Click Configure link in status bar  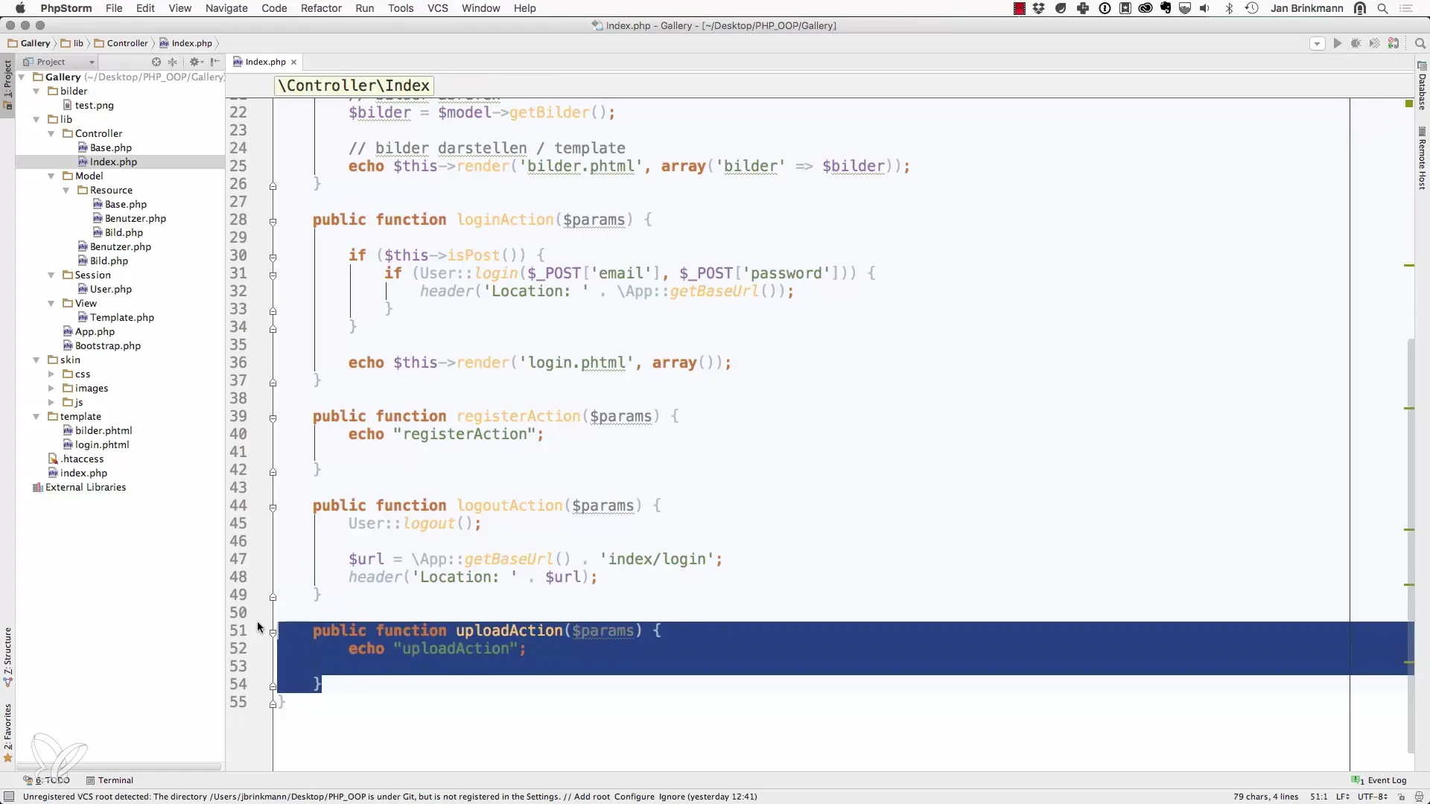tap(635, 797)
